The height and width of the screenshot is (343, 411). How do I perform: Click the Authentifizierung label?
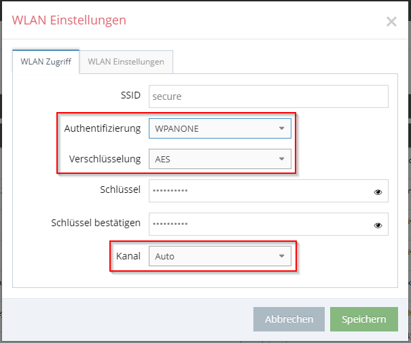coord(103,128)
